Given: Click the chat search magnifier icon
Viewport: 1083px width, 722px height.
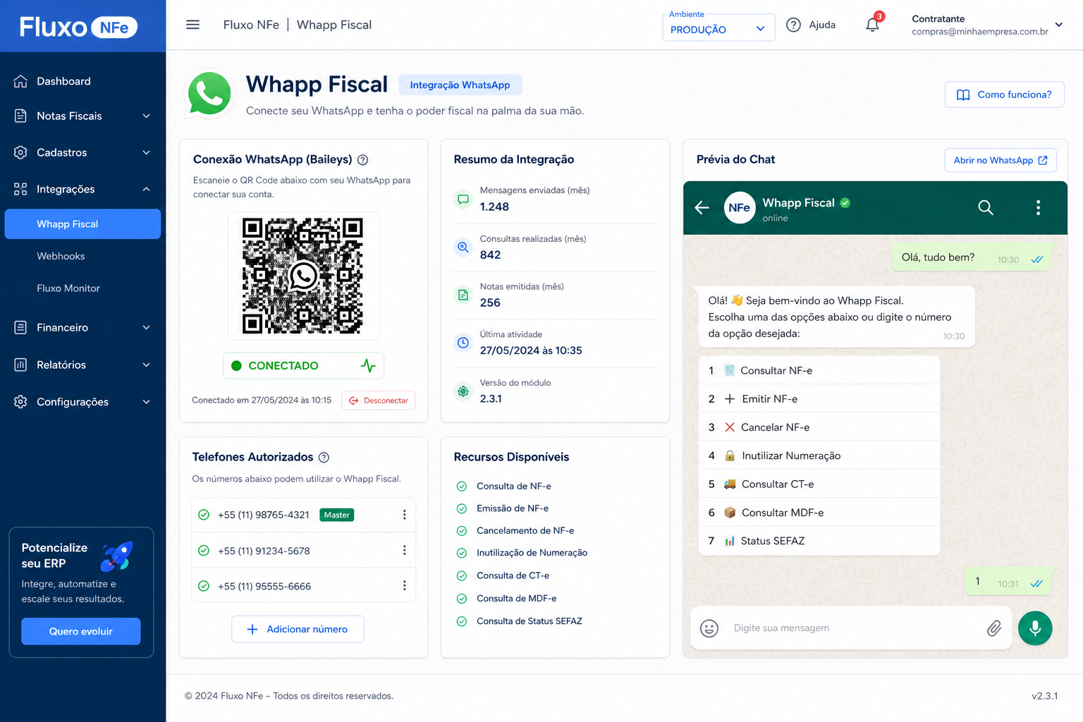Looking at the screenshot, I should click(x=986, y=207).
